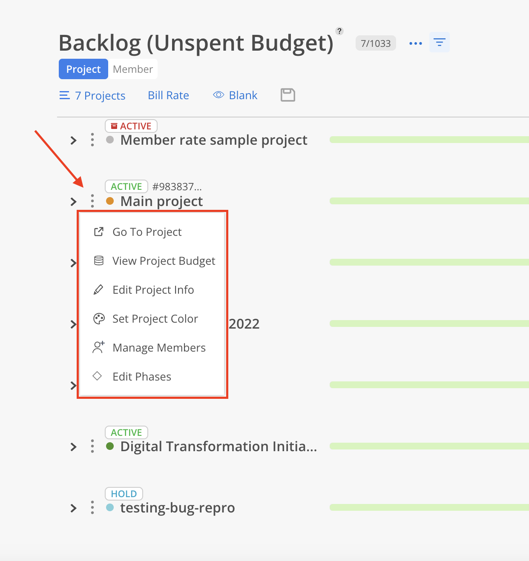Toggle the Blank visibility eye option
529x561 pixels.
coord(235,95)
